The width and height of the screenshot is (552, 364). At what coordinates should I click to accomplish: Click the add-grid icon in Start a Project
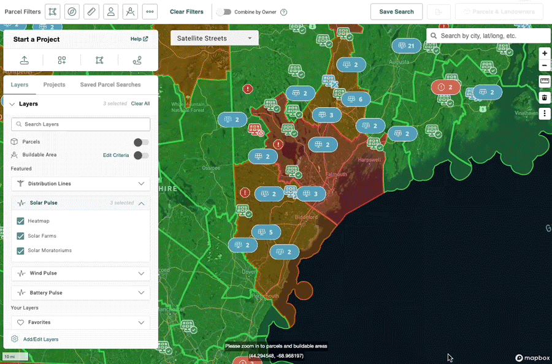click(62, 61)
